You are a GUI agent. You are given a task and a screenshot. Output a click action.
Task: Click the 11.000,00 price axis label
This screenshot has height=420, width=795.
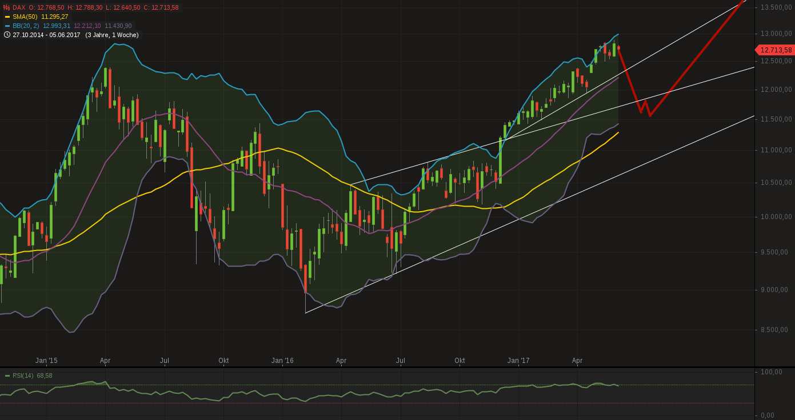[x=776, y=150]
